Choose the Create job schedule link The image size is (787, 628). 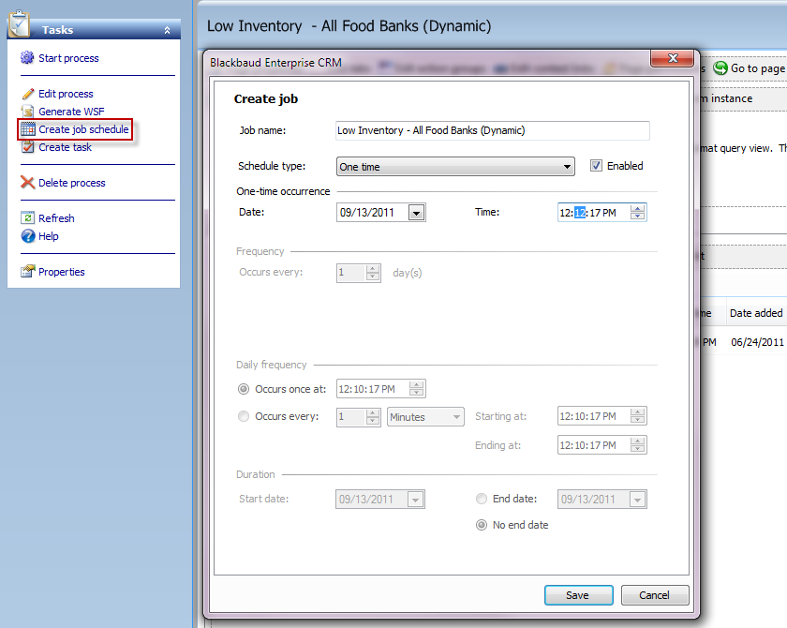[83, 129]
